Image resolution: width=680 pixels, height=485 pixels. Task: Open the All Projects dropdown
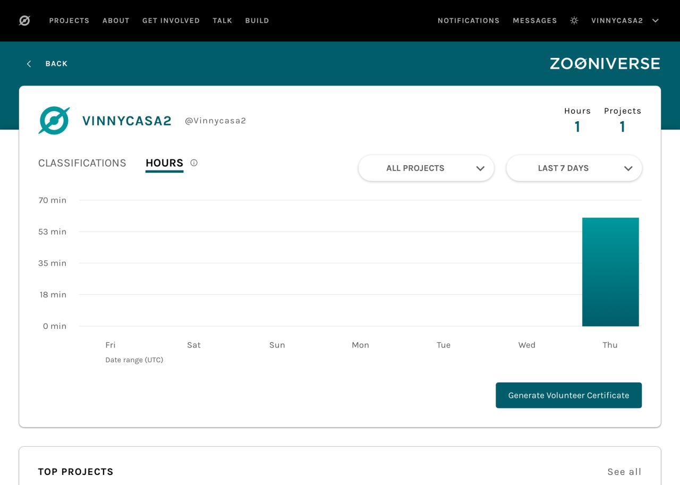pyautogui.click(x=426, y=168)
